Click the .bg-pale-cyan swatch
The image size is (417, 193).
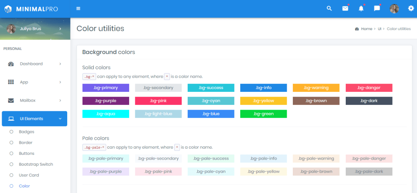click(x=211, y=171)
